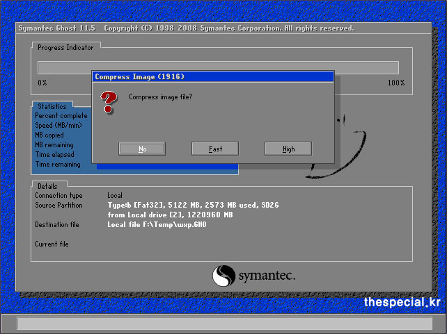Click the "Speed (MB/min)" statistic
This screenshot has width=447, height=334.
(58, 126)
